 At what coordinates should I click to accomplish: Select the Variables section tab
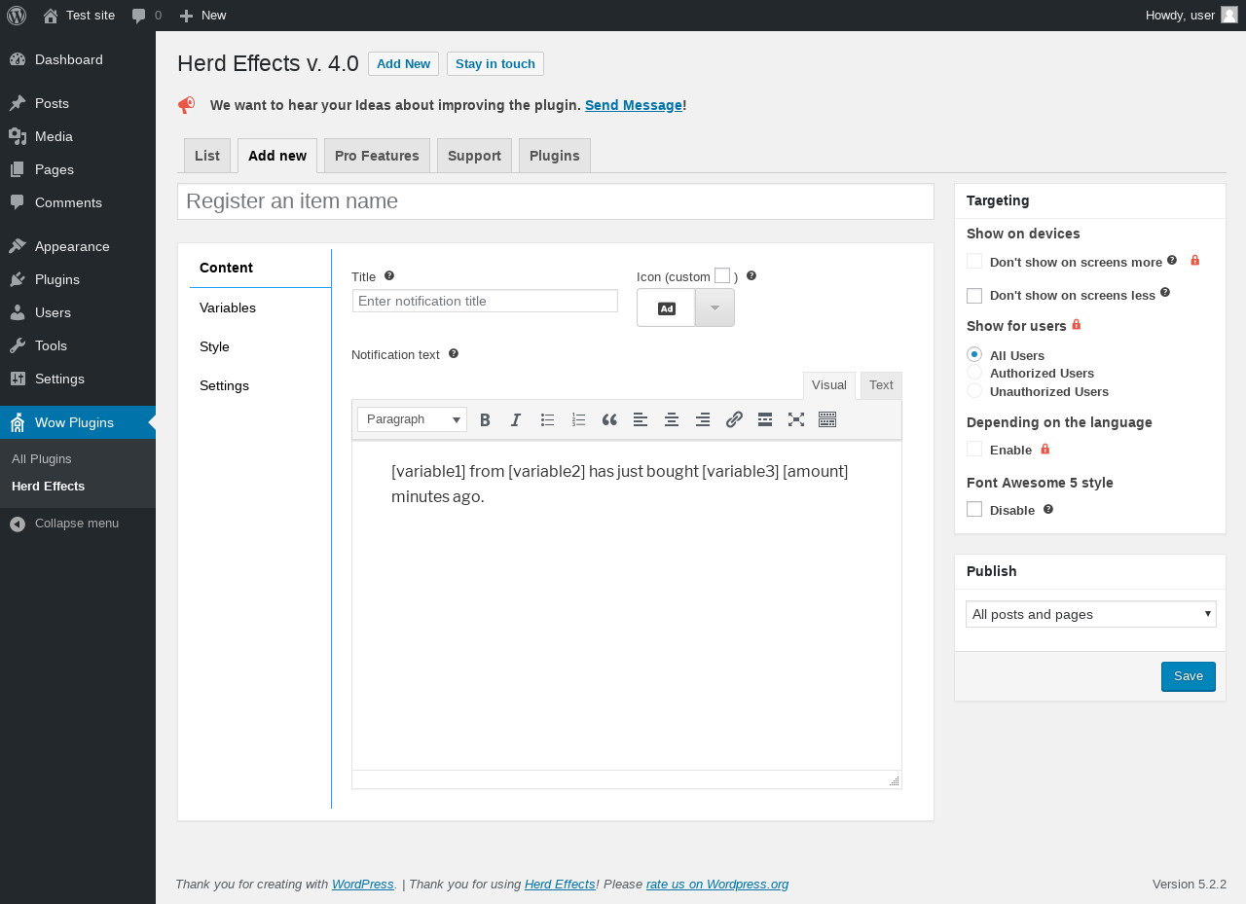260,307
